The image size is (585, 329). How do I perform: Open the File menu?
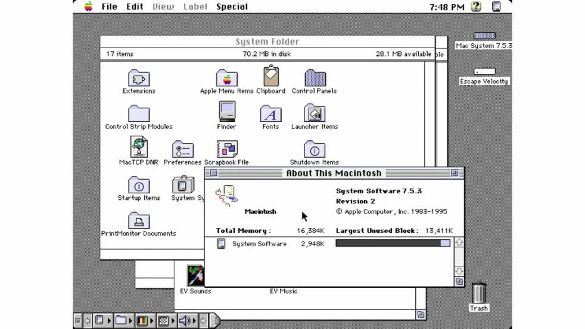tap(109, 7)
